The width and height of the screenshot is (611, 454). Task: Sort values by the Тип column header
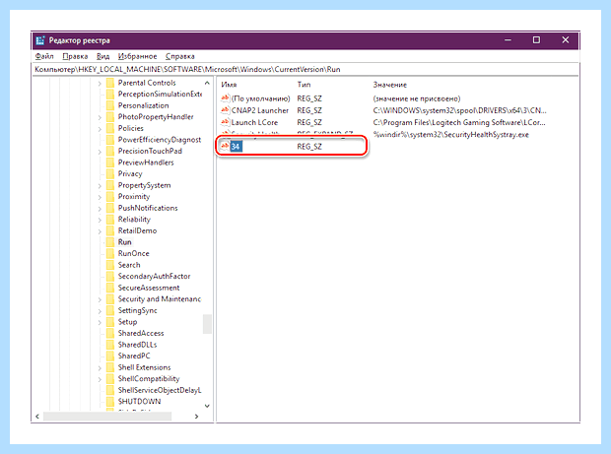tap(304, 85)
